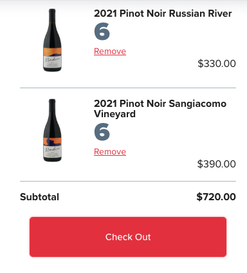The height and width of the screenshot is (273, 247).
Task: Click the quantity 6 for Sangiacomo Vineyard
Action: (102, 132)
